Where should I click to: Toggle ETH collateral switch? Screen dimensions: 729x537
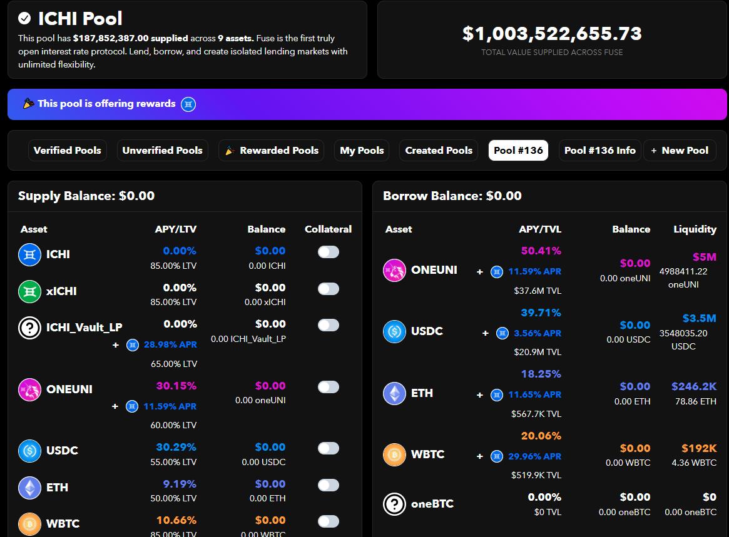[x=328, y=485]
